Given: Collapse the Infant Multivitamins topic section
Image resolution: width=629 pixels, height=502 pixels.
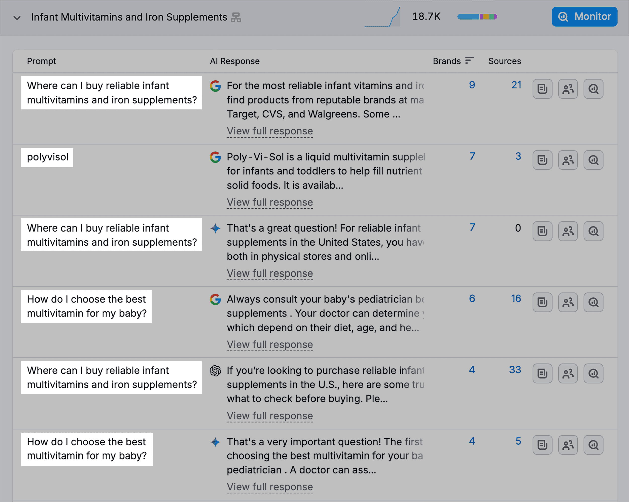Looking at the screenshot, I should point(17,18).
